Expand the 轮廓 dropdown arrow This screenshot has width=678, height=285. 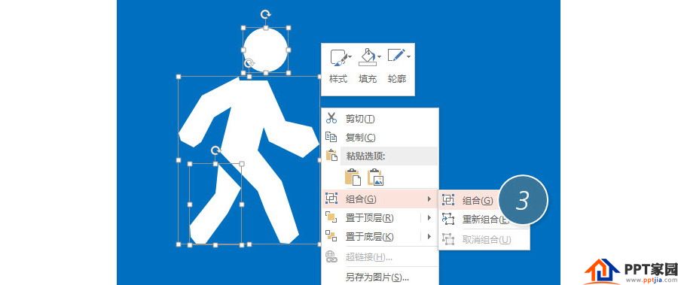coord(408,56)
